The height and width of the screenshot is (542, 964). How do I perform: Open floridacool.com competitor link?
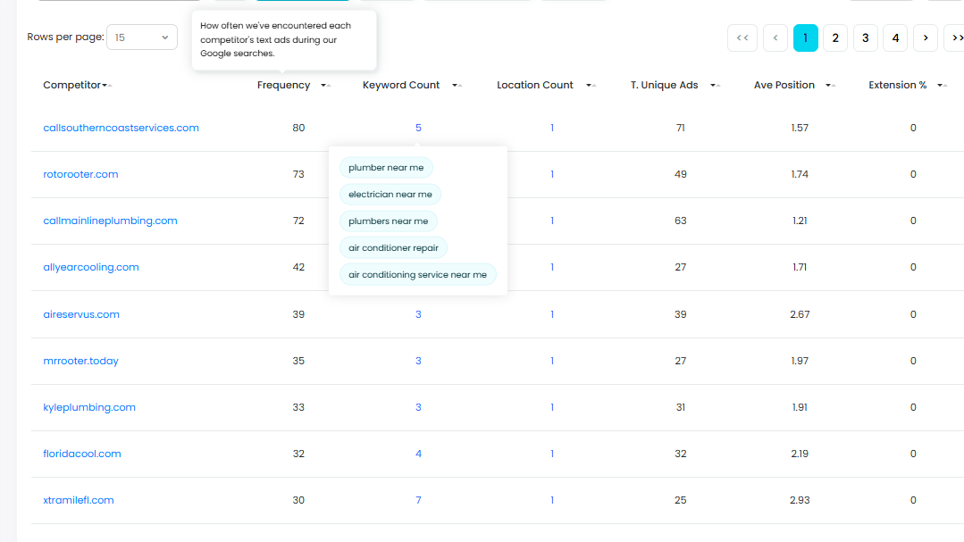point(82,454)
